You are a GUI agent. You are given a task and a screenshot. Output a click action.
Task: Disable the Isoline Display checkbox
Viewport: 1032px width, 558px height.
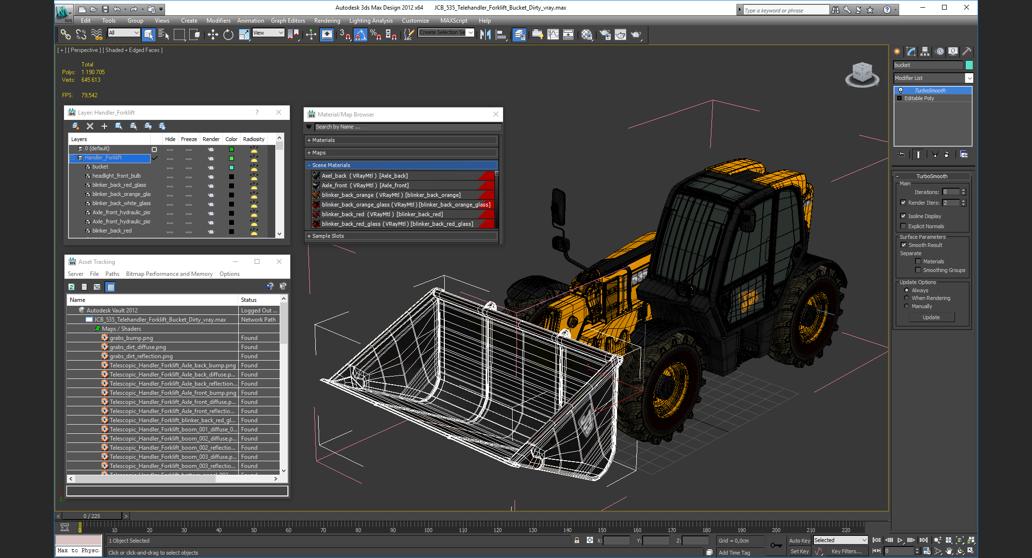coord(903,216)
